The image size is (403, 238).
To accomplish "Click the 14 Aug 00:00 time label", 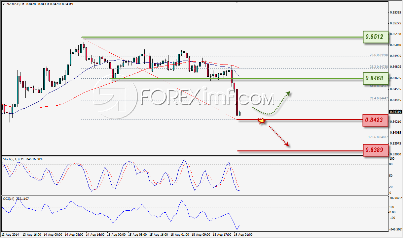I will [53, 235].
